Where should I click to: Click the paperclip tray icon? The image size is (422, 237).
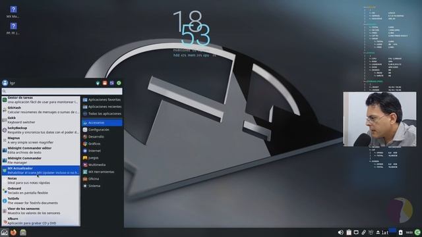coord(363,232)
